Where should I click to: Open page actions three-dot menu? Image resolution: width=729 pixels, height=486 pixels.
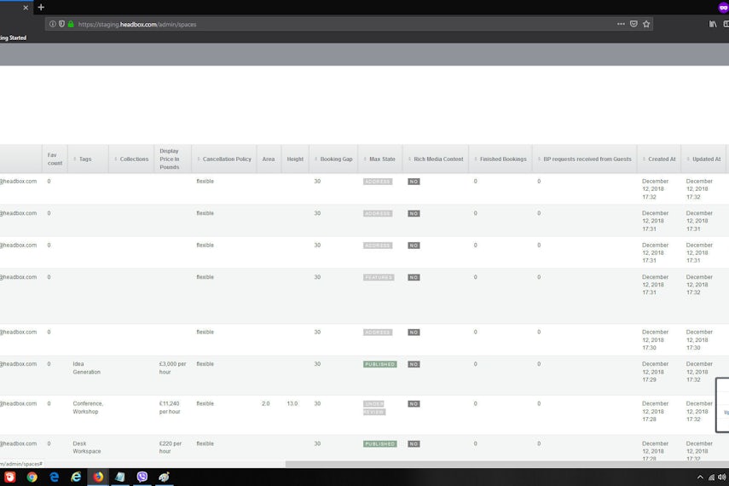[x=621, y=24]
